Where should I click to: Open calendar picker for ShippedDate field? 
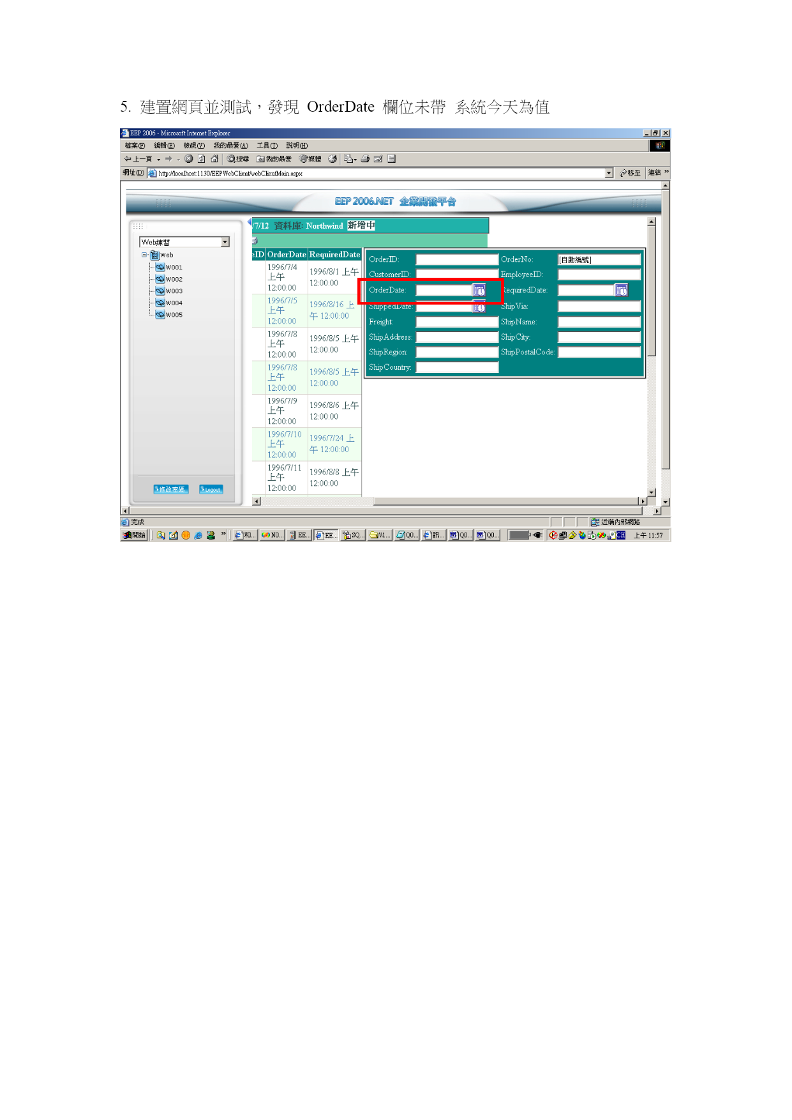tap(479, 307)
